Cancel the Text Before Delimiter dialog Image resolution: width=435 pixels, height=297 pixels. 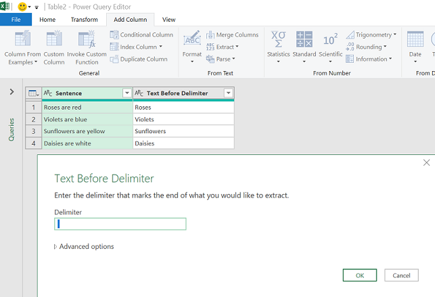coord(401,275)
